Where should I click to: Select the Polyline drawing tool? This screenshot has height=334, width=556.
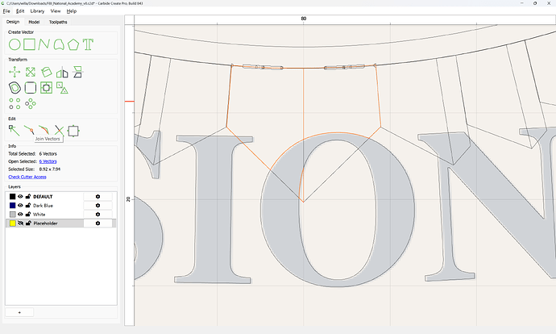click(x=44, y=44)
